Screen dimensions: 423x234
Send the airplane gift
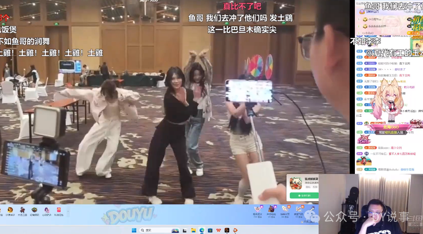click(x=299, y=209)
